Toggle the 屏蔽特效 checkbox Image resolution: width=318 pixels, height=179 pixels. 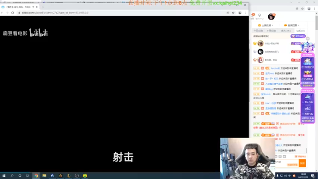tap(296, 156)
